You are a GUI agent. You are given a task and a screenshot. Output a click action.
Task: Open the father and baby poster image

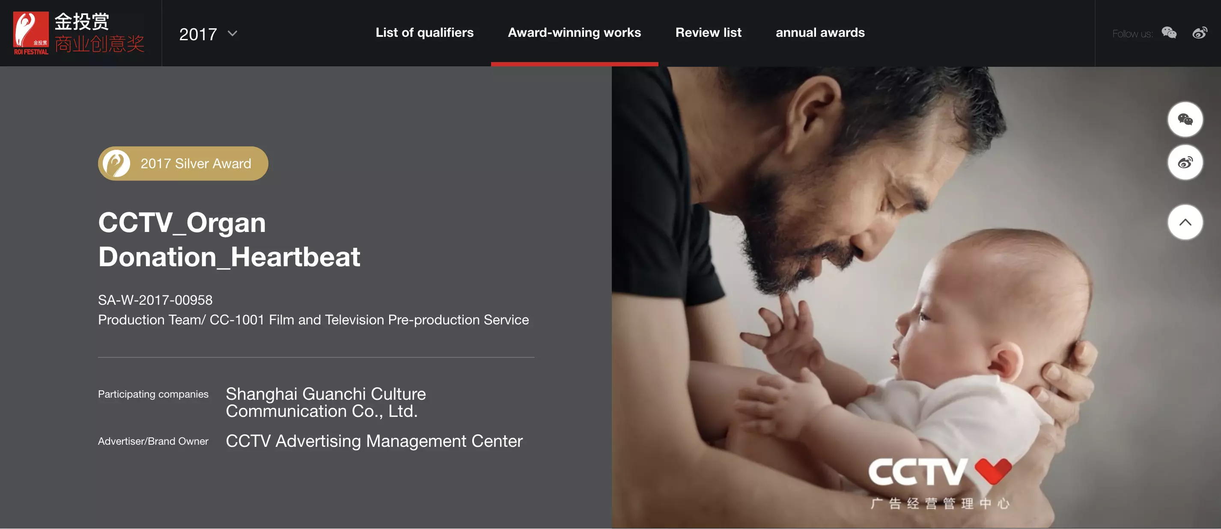click(916, 298)
